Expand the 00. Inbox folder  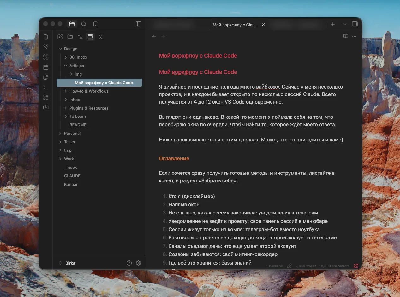point(66,57)
